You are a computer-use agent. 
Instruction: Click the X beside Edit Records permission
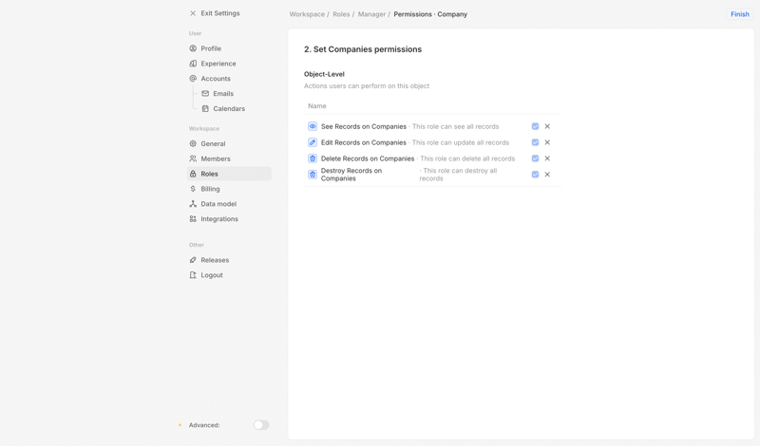[x=547, y=142]
